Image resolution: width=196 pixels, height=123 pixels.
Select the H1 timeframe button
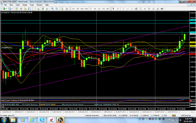[x=91, y=9]
